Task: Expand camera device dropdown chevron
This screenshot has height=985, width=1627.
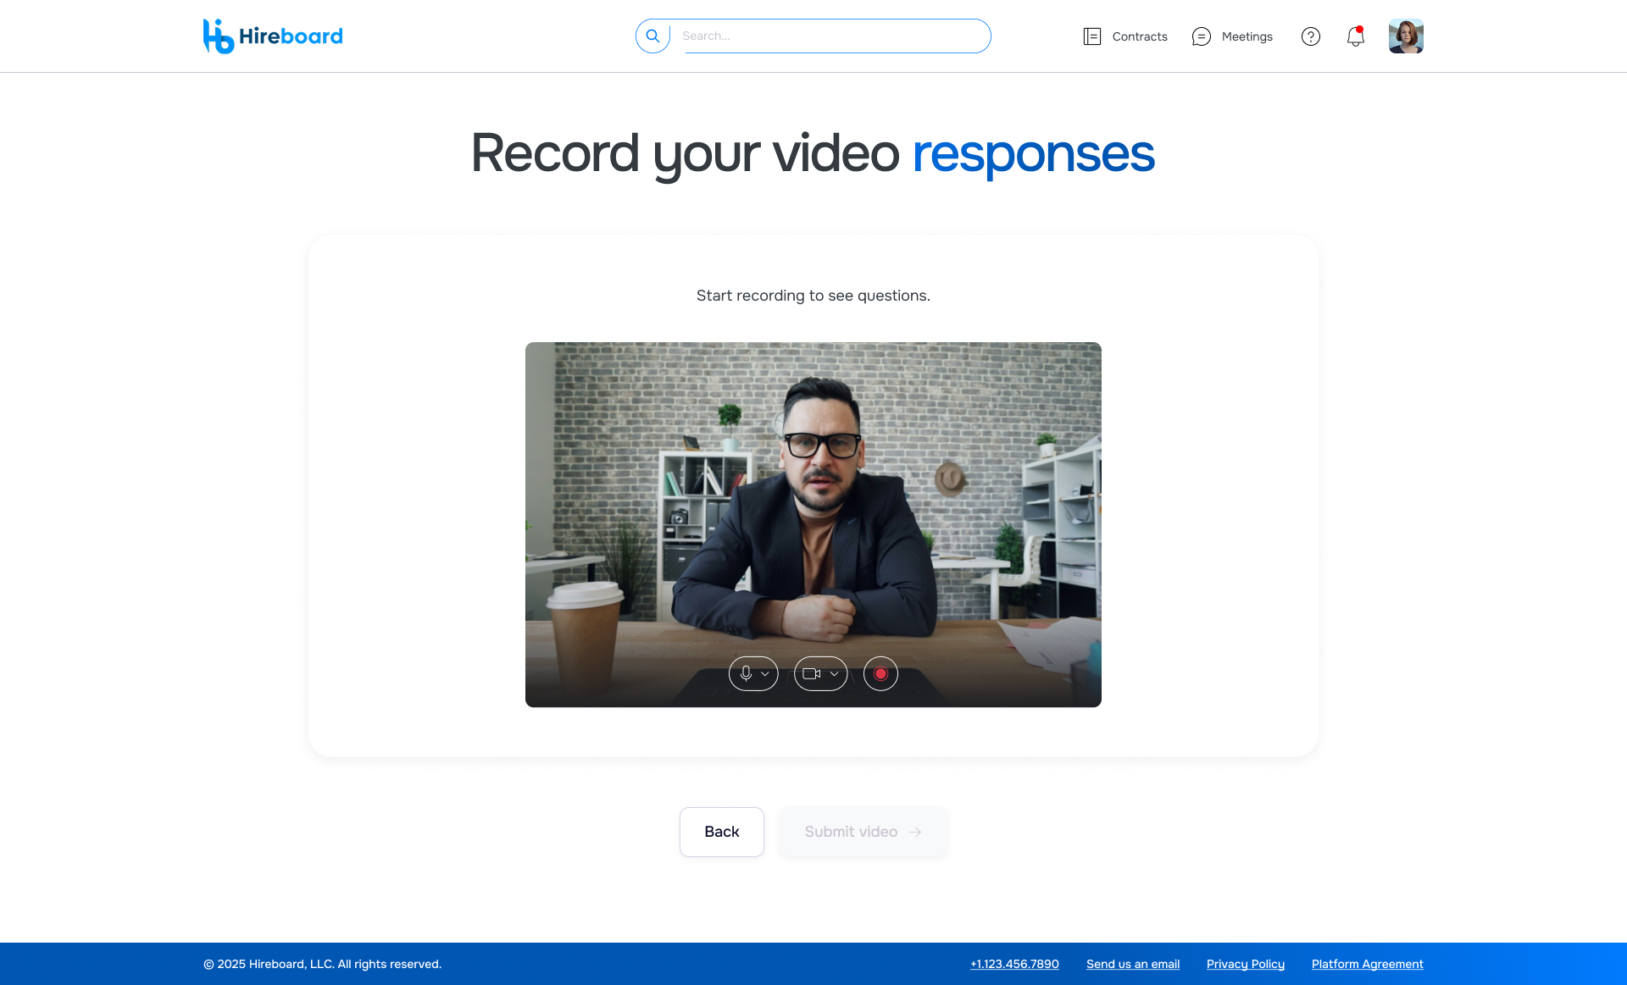Action: tap(835, 674)
